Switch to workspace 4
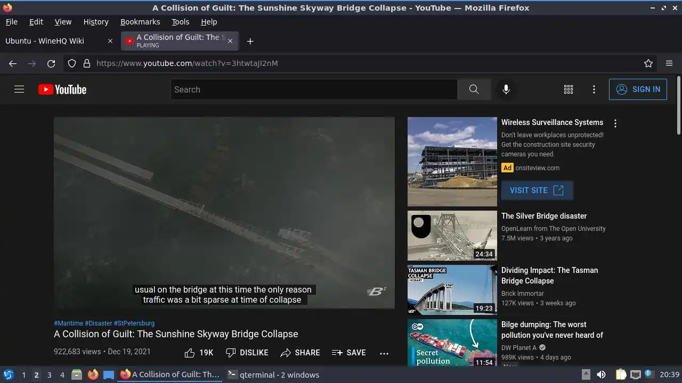Screen dimensions: 682x383 (x=62, y=375)
